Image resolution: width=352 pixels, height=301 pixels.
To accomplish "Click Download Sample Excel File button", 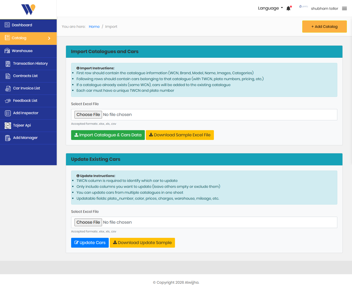I will [180, 135].
